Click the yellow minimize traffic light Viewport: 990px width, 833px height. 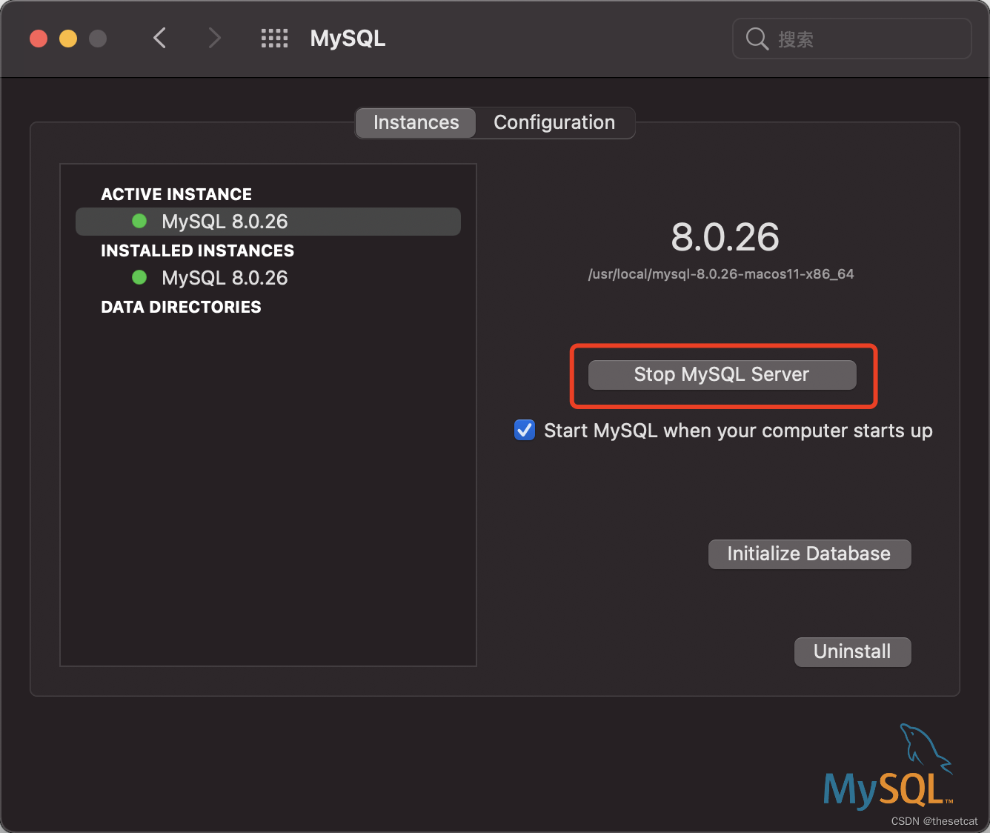(67, 38)
